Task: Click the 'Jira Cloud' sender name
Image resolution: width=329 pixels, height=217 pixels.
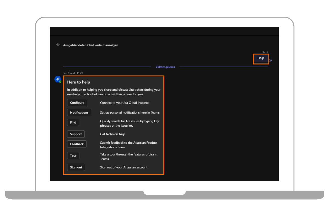Action: (69, 73)
